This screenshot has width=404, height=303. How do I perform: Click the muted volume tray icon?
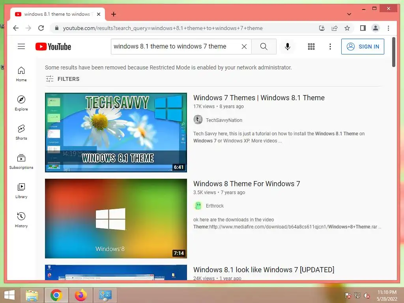[x=367, y=296]
